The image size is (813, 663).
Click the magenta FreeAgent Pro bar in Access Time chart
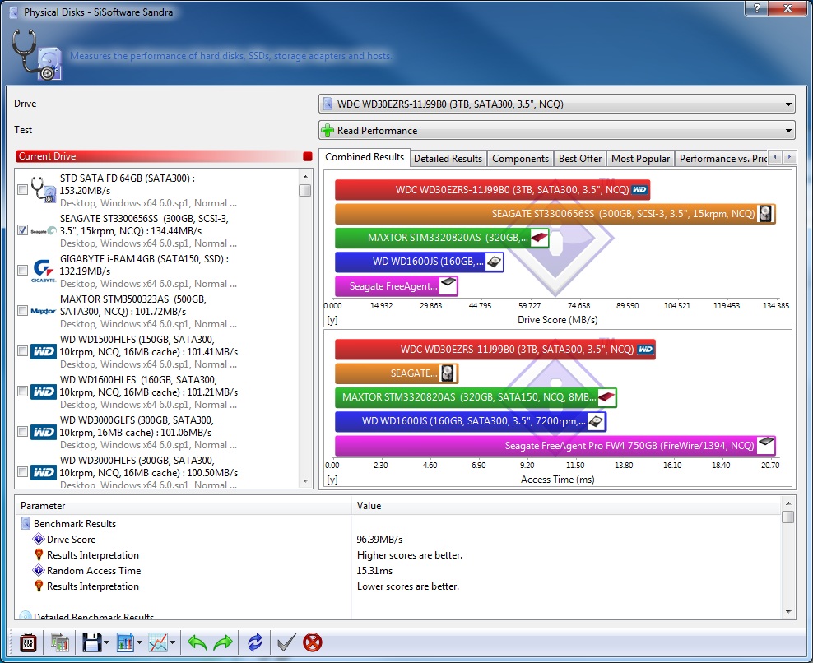point(555,446)
